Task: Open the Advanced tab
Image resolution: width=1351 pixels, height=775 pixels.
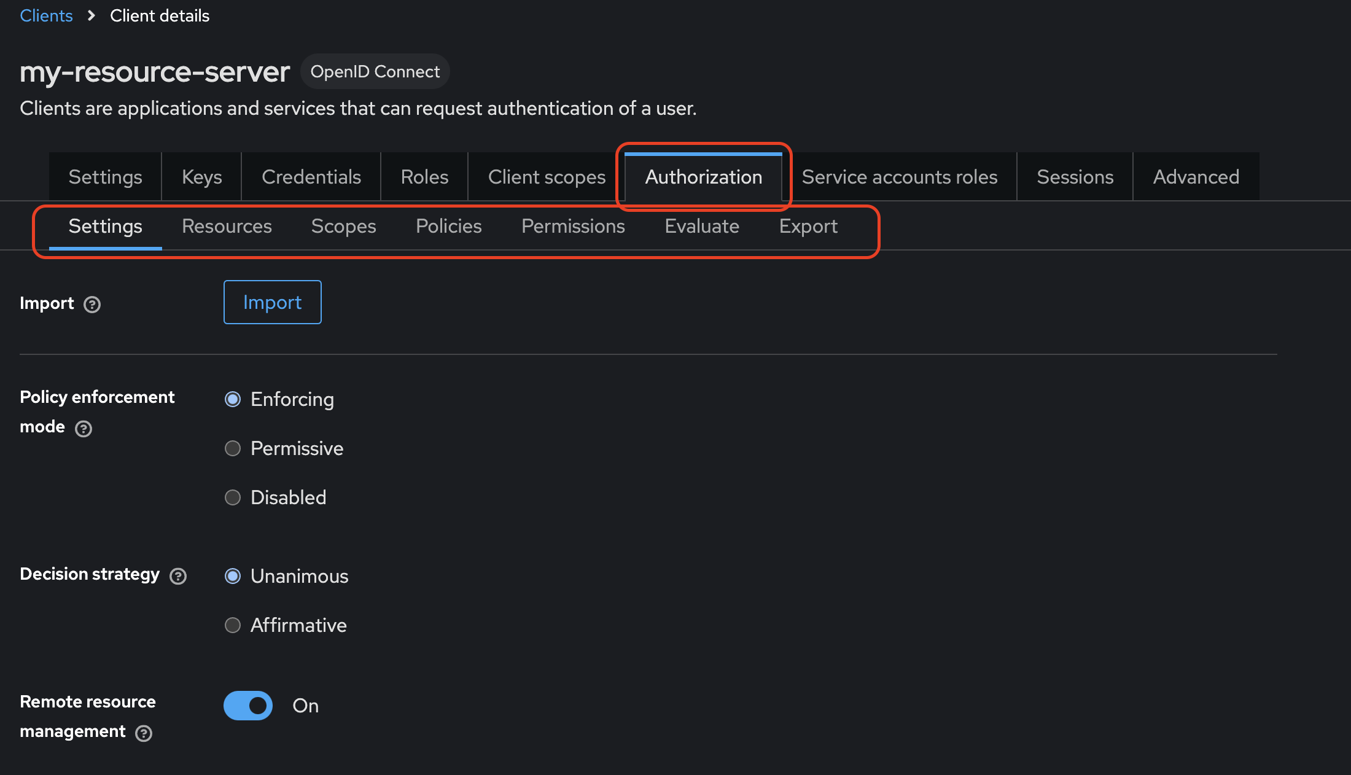Action: pyautogui.click(x=1196, y=177)
